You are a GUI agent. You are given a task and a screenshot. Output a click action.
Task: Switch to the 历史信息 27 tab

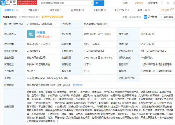pos(166,10)
